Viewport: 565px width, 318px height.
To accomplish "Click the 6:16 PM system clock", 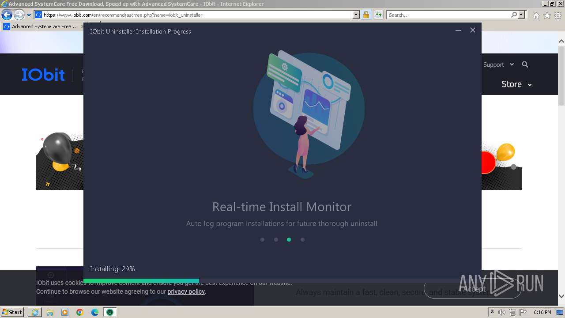I will tap(542, 312).
